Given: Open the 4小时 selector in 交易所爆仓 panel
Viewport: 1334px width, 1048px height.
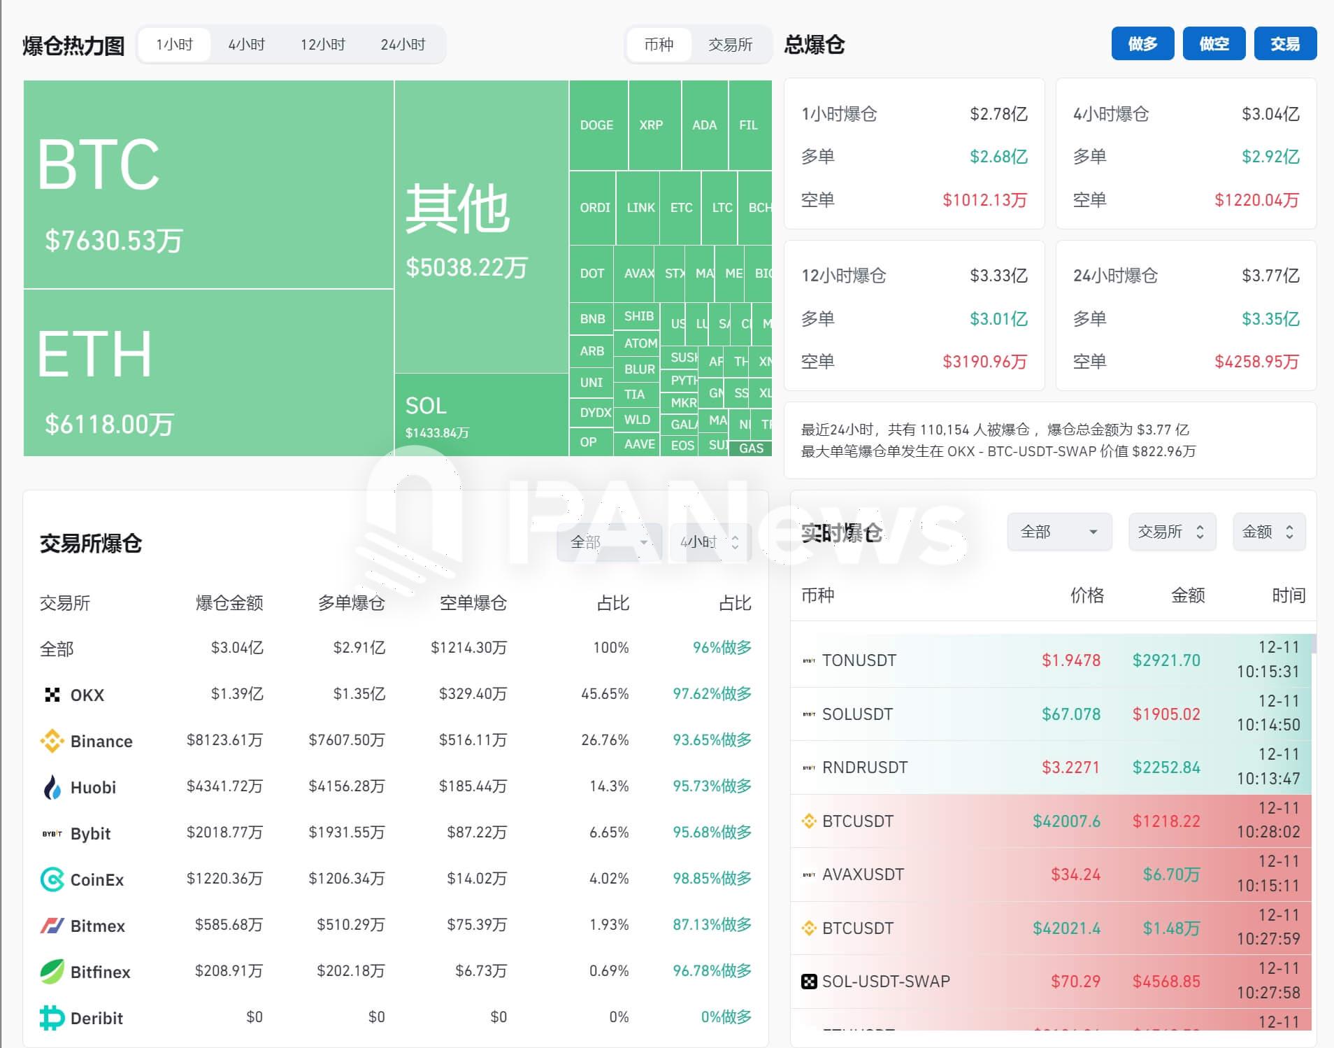Looking at the screenshot, I should tap(710, 542).
